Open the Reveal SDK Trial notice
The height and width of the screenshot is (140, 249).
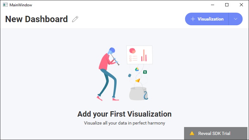214,133
